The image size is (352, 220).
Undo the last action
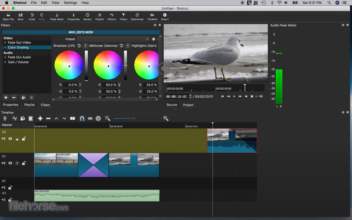click(x=32, y=17)
